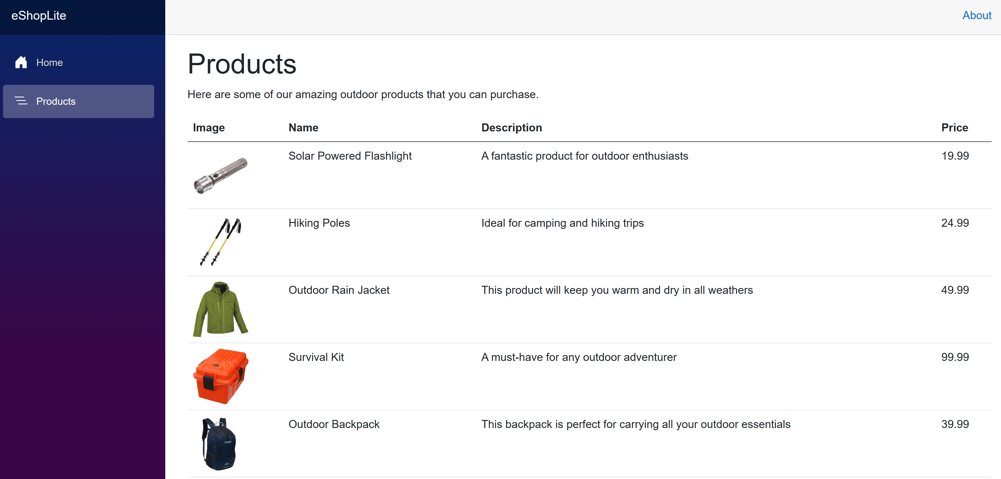The image size is (1001, 479).
Task: Click the orange survival kit image
Action: (x=220, y=376)
